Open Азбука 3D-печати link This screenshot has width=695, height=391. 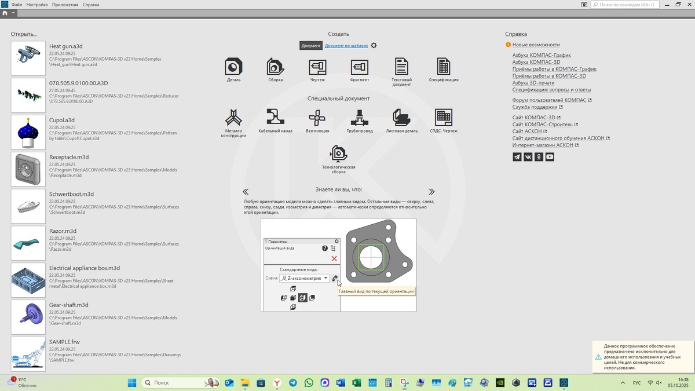tap(533, 83)
